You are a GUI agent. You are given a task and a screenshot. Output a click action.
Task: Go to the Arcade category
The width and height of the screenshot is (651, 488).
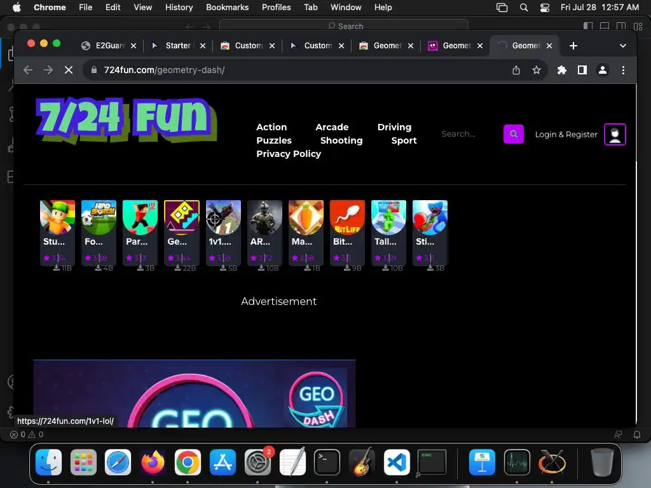(x=332, y=127)
